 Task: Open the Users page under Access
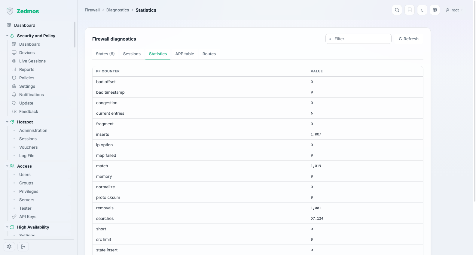pyautogui.click(x=25, y=175)
